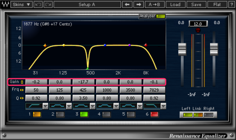Open band 3 filter type dropdown arrow
The image size is (236, 140).
tap(93, 106)
